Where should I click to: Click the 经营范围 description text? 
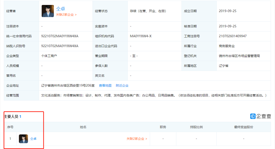point(154,95)
